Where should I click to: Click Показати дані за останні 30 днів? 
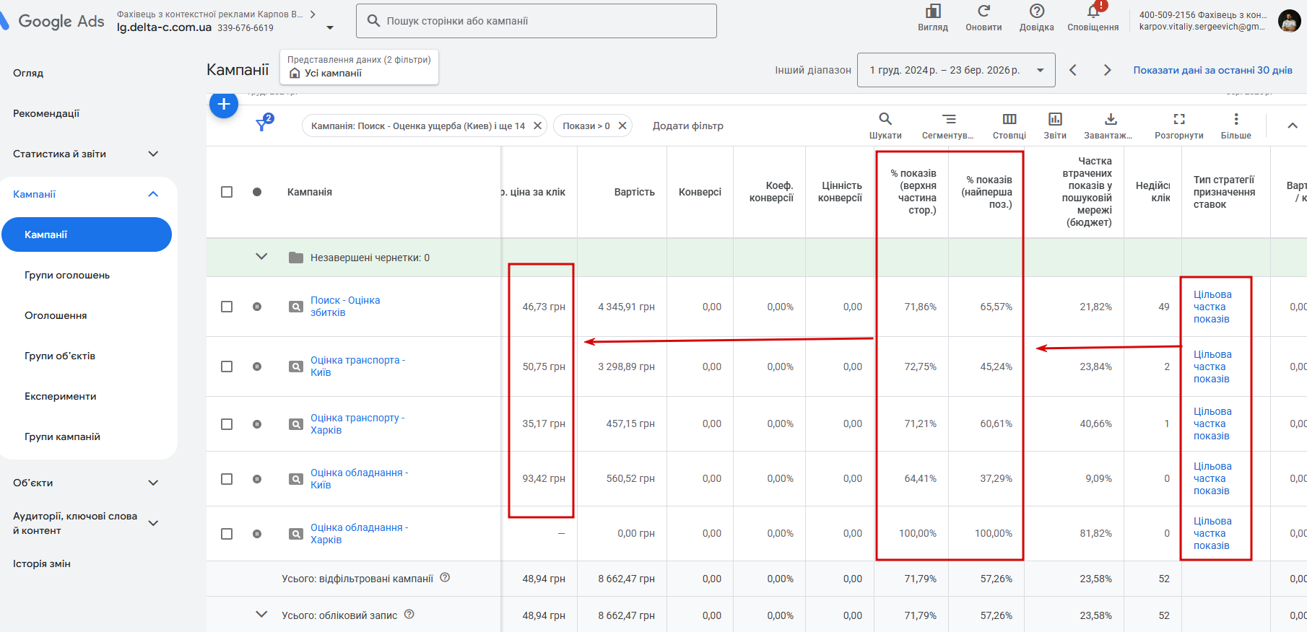[x=1212, y=70]
